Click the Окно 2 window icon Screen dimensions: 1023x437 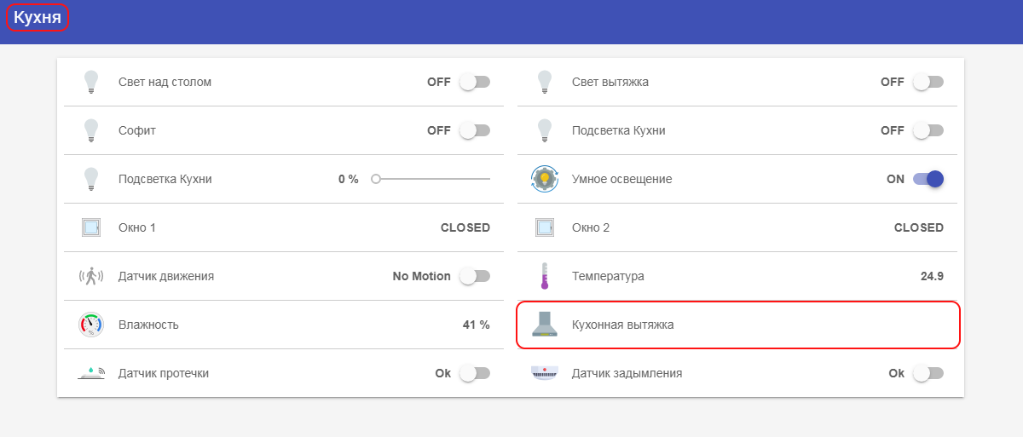tap(544, 227)
